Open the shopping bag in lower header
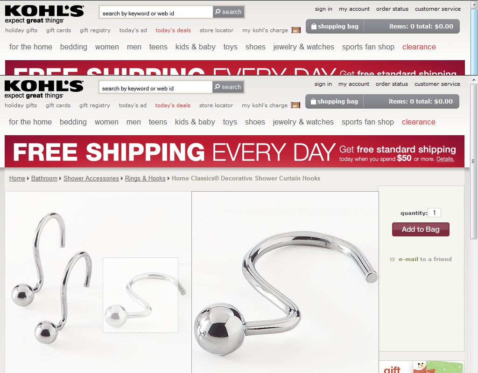Screen dimensions: 478x373 [334, 101]
